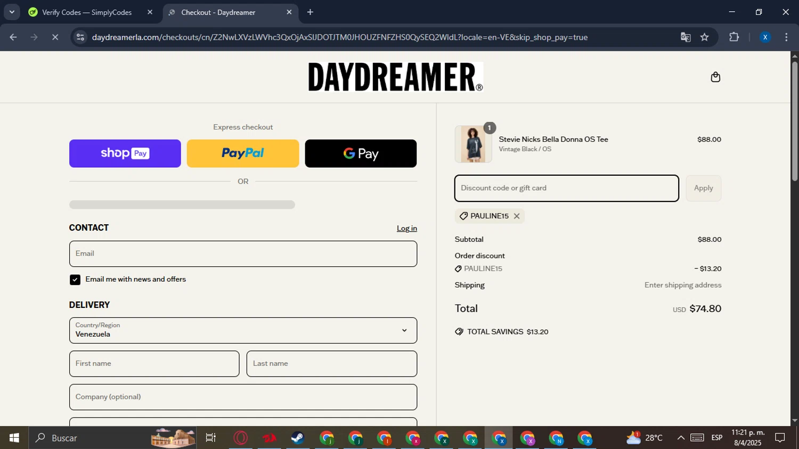Open the shopping bag cart icon
799x449 pixels.
(715, 77)
